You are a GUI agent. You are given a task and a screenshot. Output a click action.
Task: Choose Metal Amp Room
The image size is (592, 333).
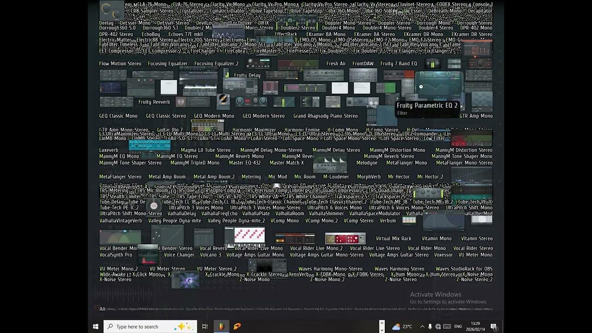pos(167,177)
